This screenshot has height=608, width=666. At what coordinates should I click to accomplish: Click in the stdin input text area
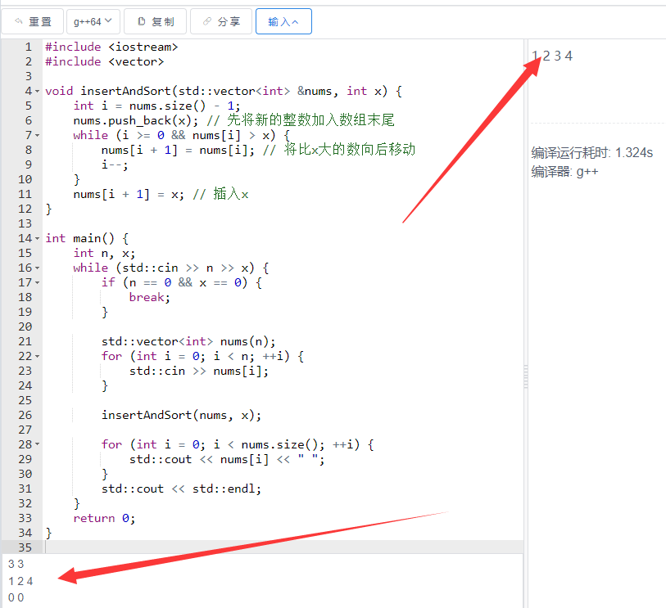pos(262,581)
